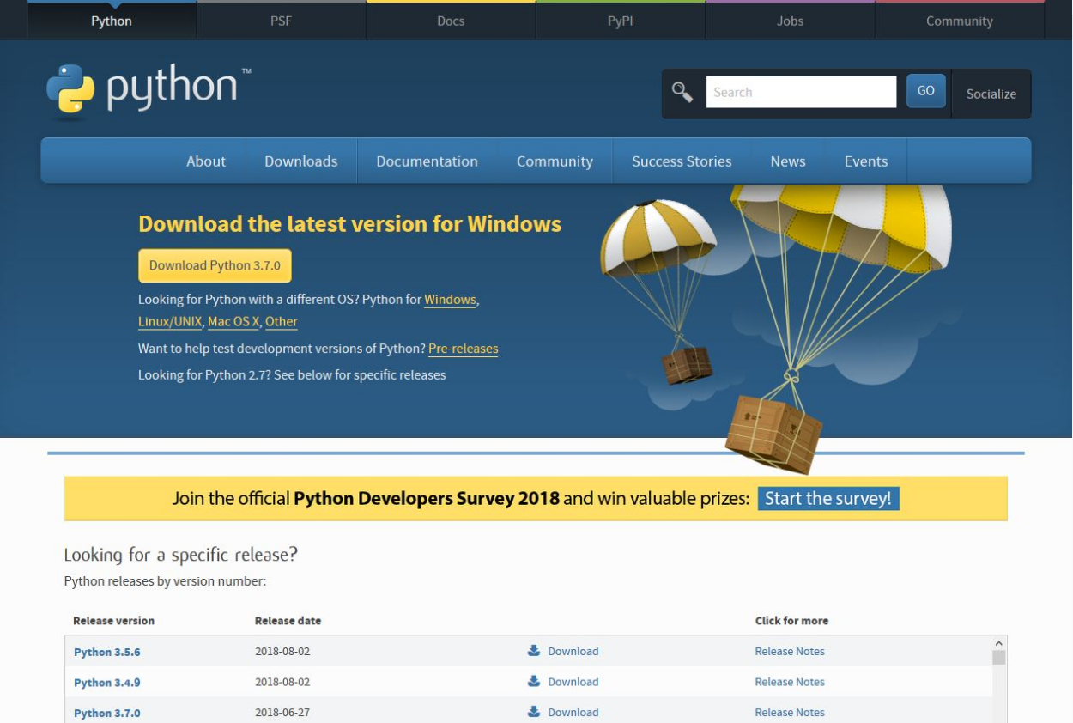Screen dimensions: 1073x723
Task: Switch to the Docs top tab
Action: pyautogui.click(x=451, y=21)
